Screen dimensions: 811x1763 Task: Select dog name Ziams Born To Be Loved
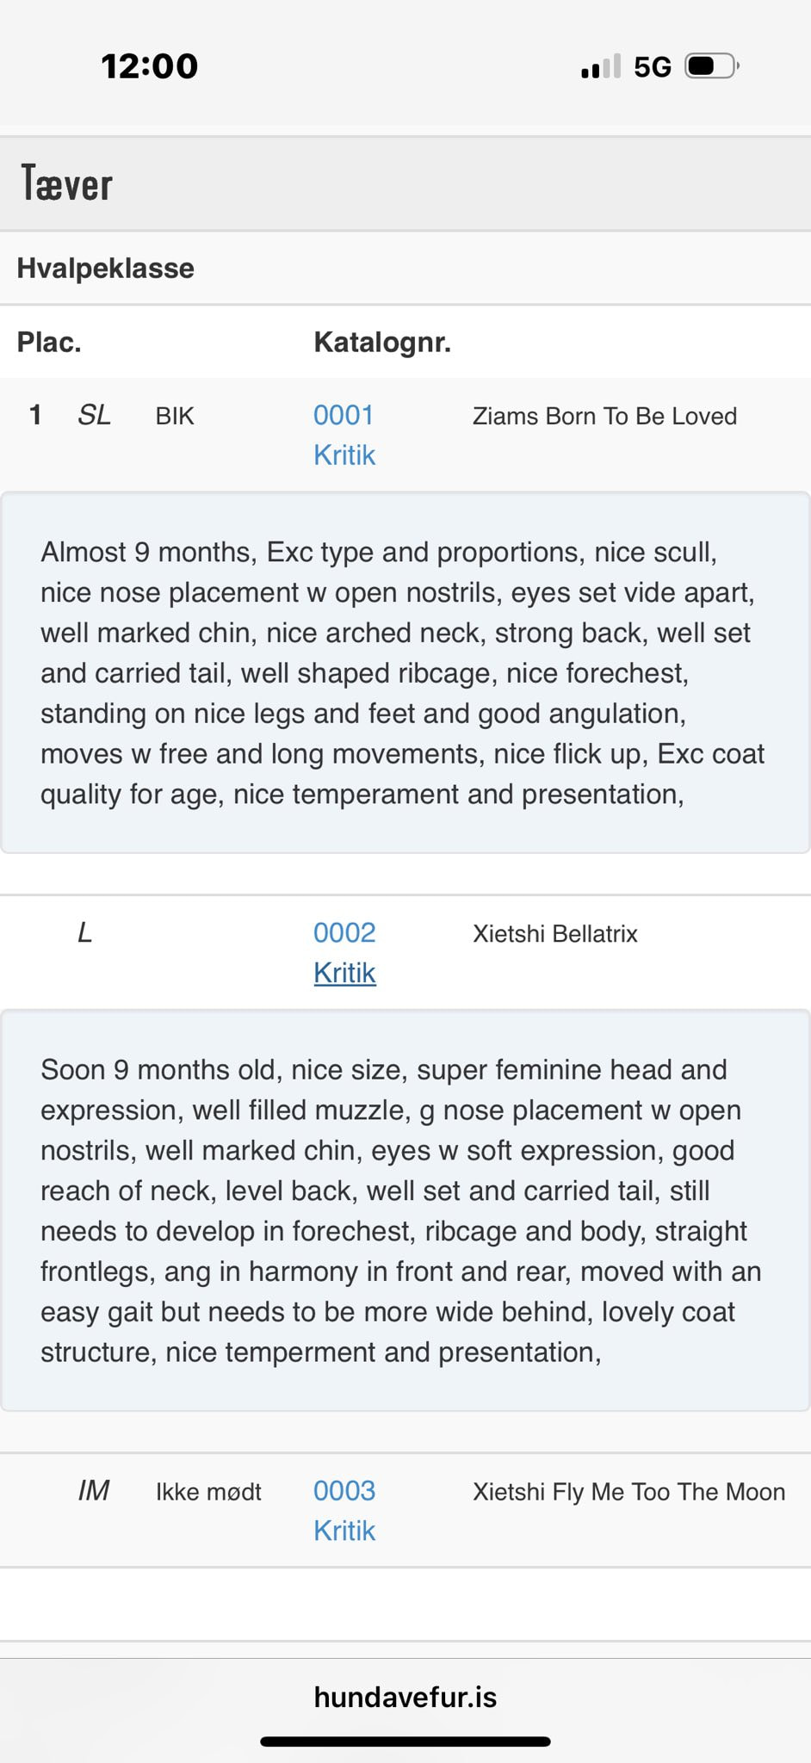click(x=604, y=417)
